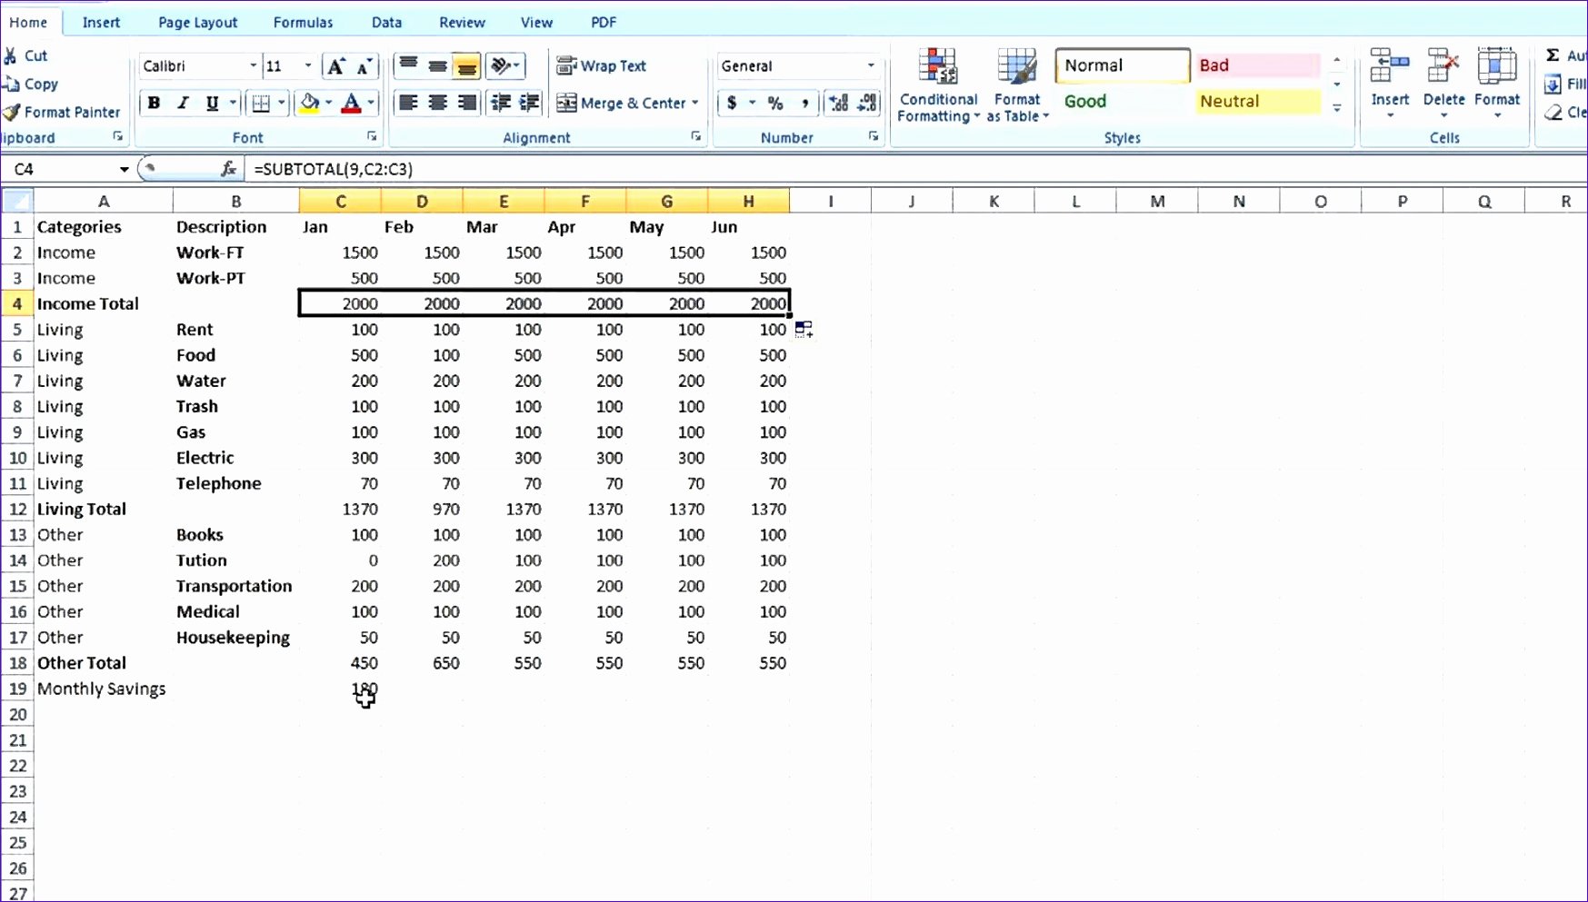The width and height of the screenshot is (1588, 902).
Task: Click the Insert Function fx icon
Action: pyautogui.click(x=228, y=169)
